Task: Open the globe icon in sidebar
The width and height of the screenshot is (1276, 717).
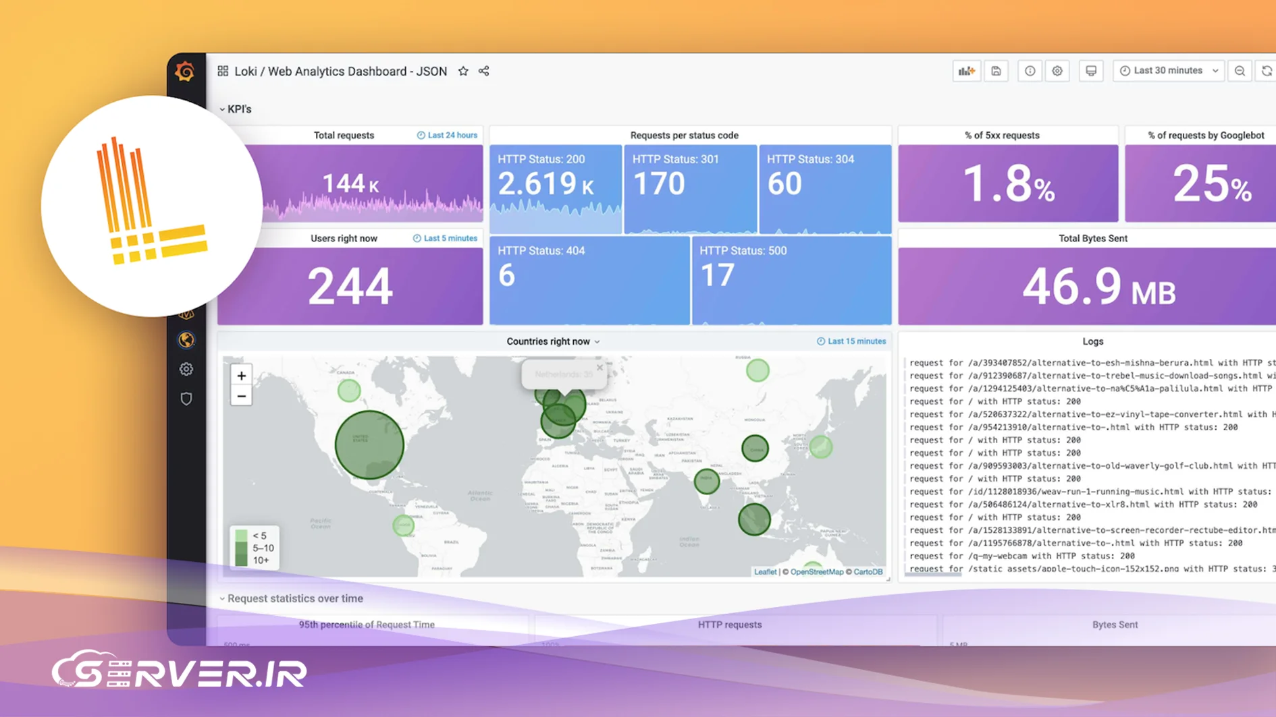Action: 186,340
